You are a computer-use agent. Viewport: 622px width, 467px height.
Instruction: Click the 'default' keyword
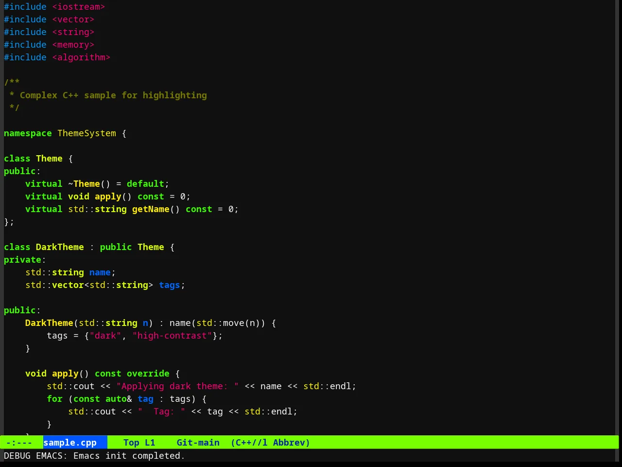tap(145, 184)
